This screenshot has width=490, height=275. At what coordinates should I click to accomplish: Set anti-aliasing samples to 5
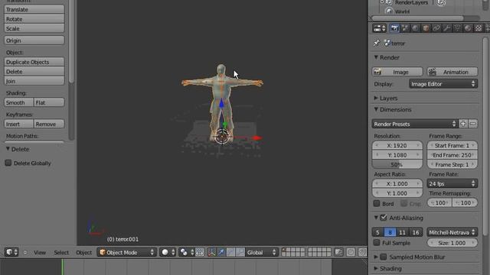pos(377,232)
